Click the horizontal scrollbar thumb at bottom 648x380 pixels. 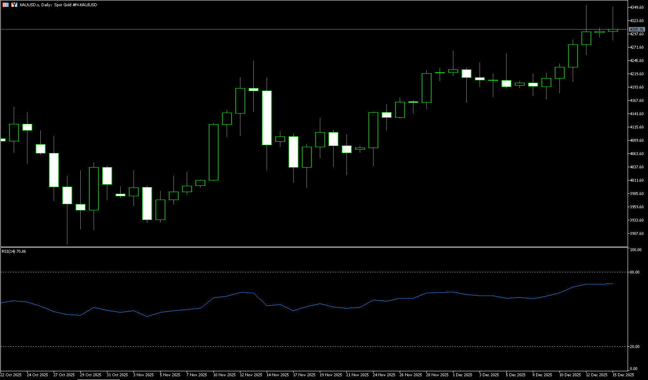(x=98, y=379)
